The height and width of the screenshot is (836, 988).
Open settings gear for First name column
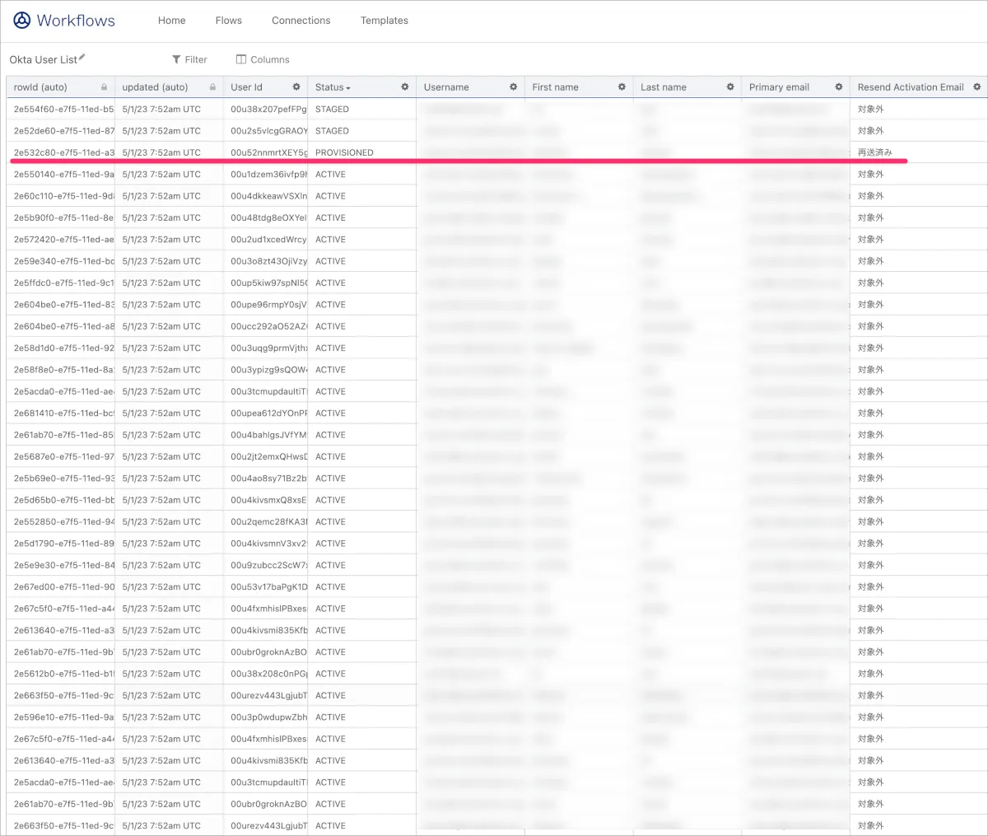[x=622, y=86]
